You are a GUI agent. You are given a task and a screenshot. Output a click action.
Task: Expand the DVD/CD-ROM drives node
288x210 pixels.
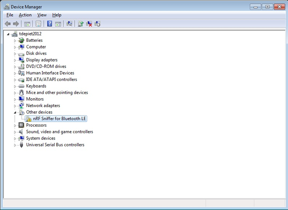tap(15, 67)
